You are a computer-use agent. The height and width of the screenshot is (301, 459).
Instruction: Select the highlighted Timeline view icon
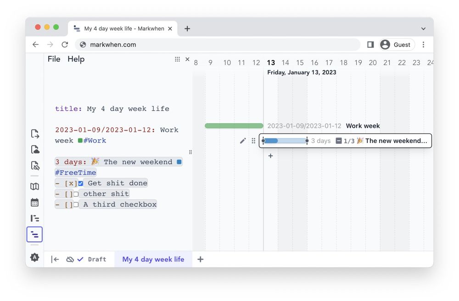34,234
